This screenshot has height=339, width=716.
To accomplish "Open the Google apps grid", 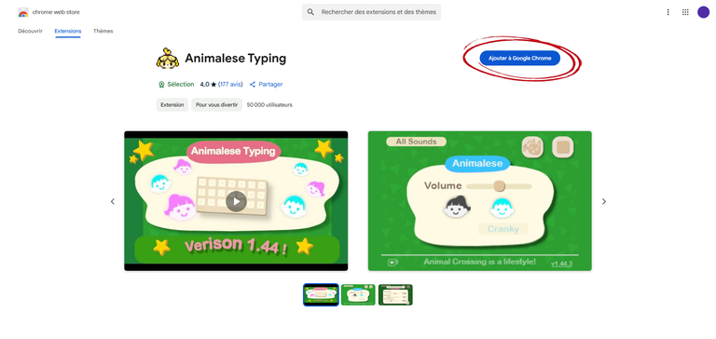I will point(685,12).
